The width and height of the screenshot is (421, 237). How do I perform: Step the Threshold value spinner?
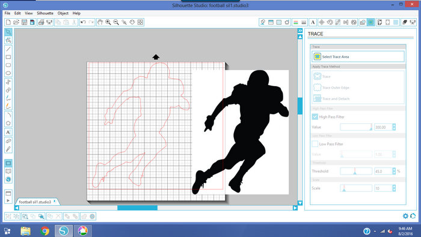[x=394, y=171]
